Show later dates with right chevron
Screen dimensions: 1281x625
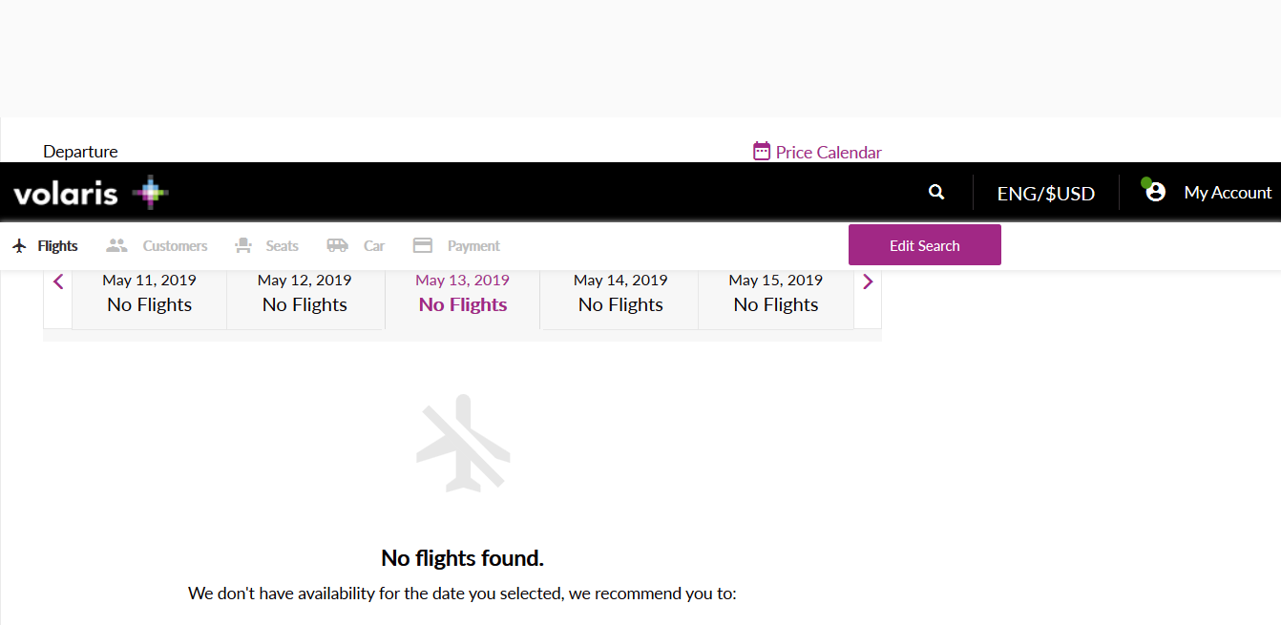[867, 281]
